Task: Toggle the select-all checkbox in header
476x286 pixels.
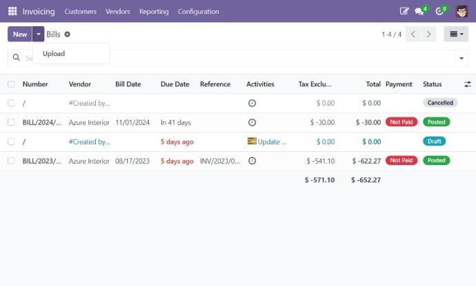Action: pyautogui.click(x=11, y=84)
